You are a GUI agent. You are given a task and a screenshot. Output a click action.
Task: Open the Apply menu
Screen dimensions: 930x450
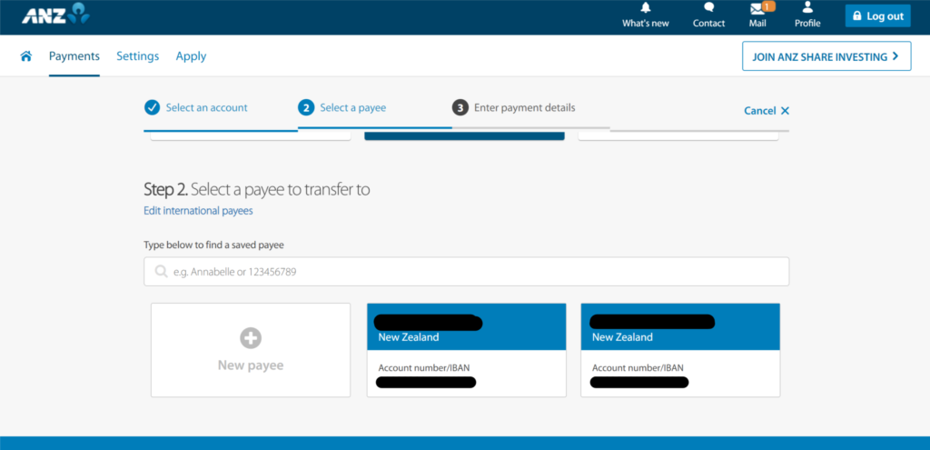point(191,56)
